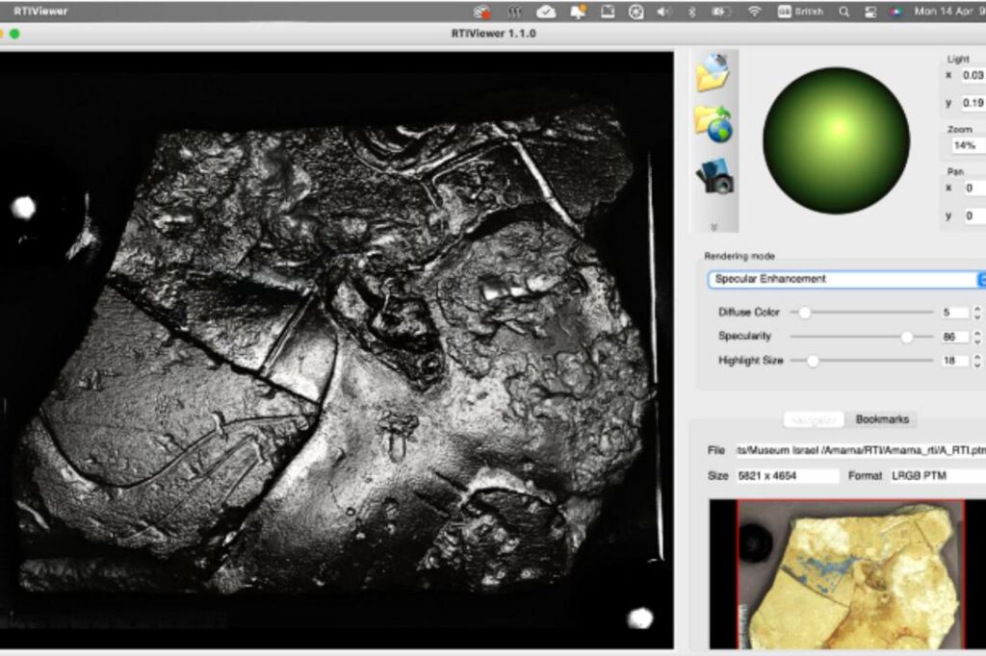Click the cloud checkmark status icon
Viewport: 986px width, 656px height.
[546, 12]
